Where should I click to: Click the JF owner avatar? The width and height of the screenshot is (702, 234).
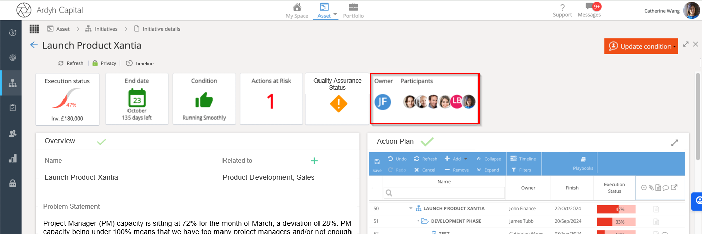[x=382, y=102]
